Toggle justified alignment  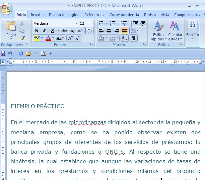[x=125, y=31]
